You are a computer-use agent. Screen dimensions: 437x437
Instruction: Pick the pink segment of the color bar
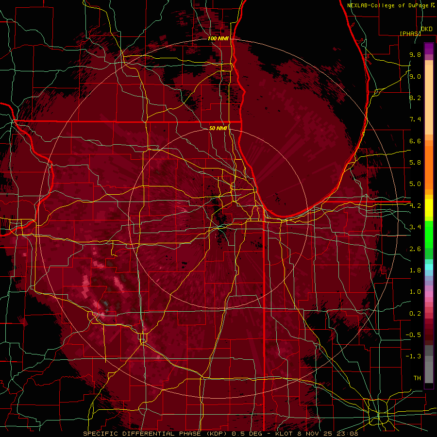click(x=429, y=294)
